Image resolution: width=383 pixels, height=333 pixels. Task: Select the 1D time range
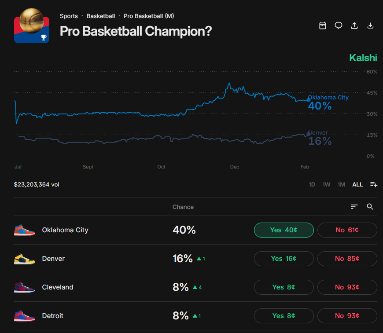point(312,185)
